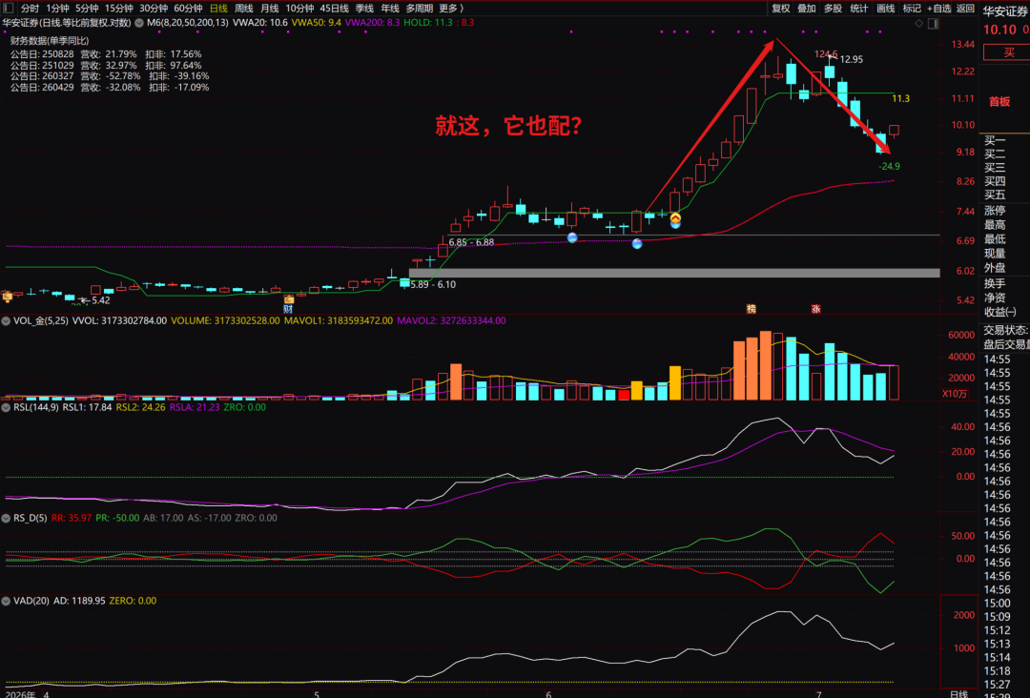Select the 公告日: 260429 financial row

(110, 88)
